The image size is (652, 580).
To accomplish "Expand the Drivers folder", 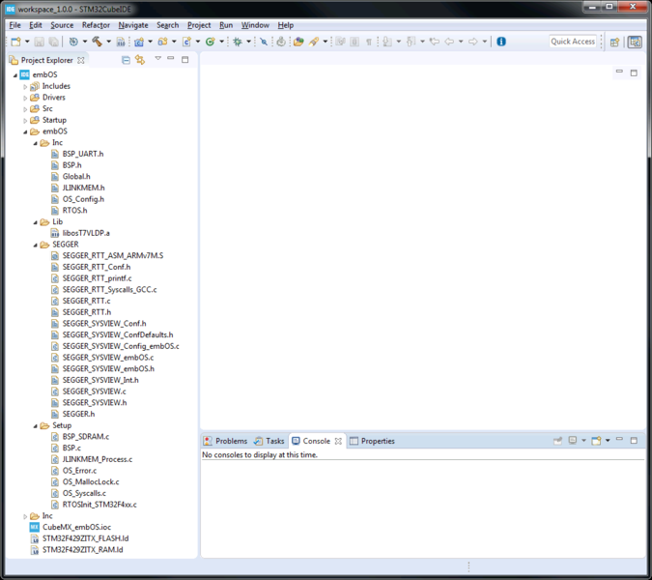I will (x=26, y=98).
